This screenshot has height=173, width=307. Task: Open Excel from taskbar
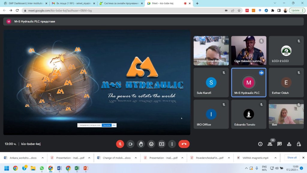[x=77, y=168]
